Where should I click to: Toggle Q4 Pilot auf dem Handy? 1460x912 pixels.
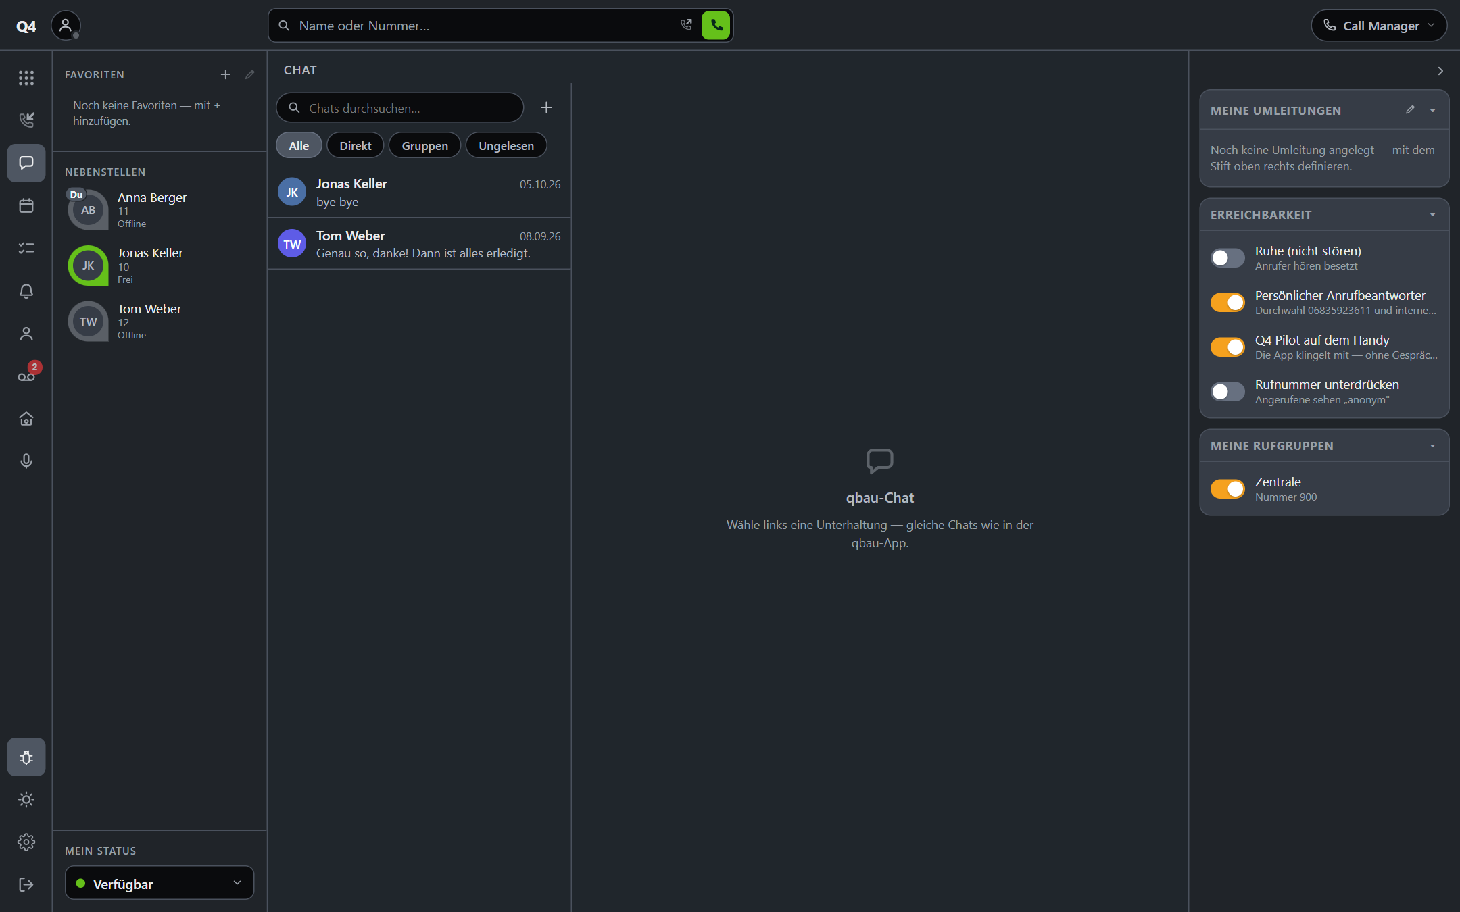coord(1227,347)
